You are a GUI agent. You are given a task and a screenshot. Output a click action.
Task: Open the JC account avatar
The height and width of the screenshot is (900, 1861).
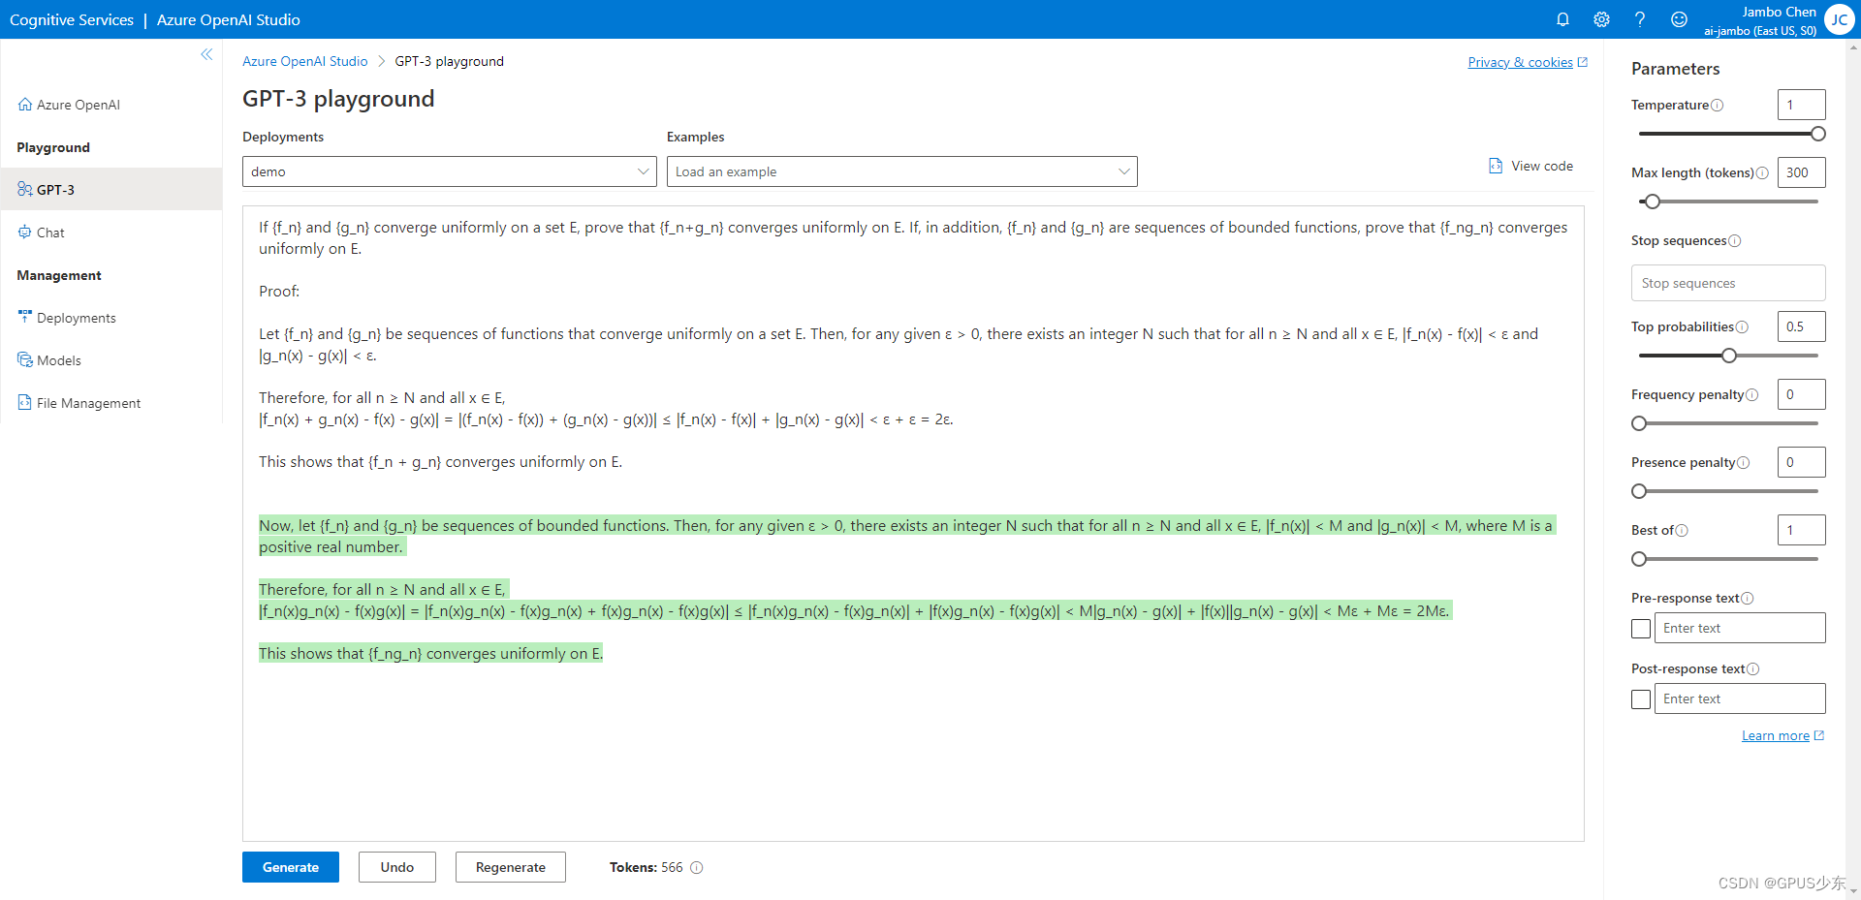[1839, 19]
